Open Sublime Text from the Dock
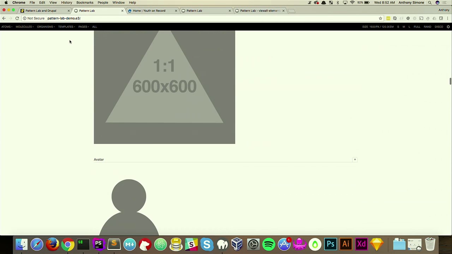This screenshot has height=254, width=452. (x=114, y=244)
